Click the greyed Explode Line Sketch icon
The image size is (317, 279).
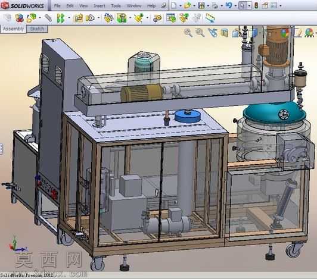coord(197,18)
